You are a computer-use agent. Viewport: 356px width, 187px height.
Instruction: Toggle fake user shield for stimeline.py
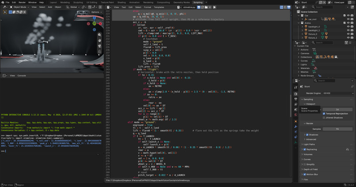click(x=199, y=7)
